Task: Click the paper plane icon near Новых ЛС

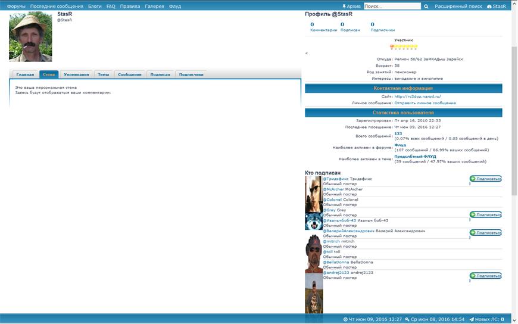Action: 472,319
